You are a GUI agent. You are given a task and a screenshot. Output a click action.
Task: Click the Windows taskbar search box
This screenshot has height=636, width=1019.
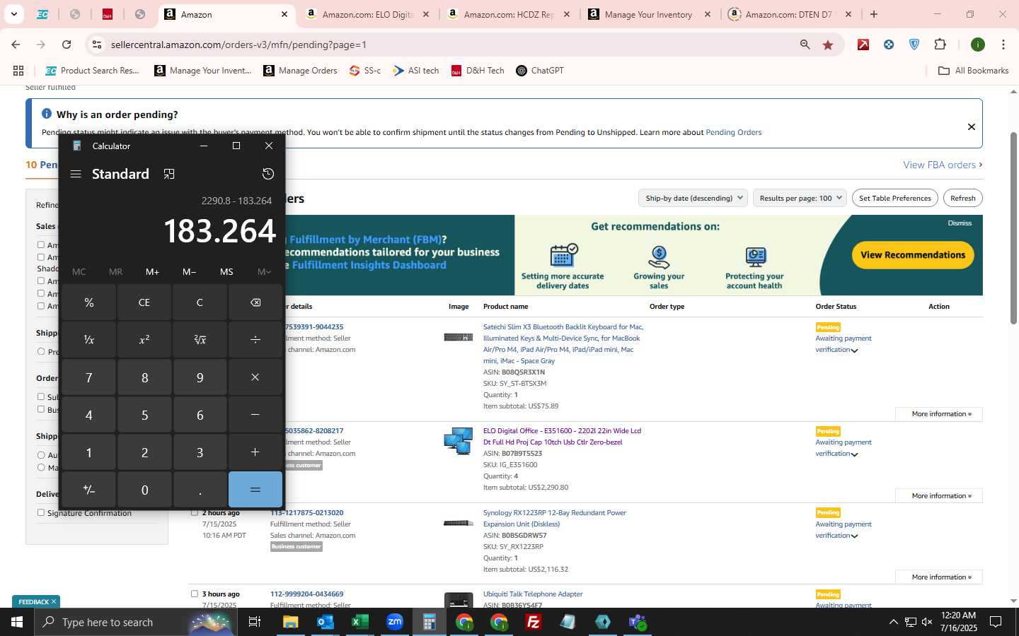coord(134,622)
